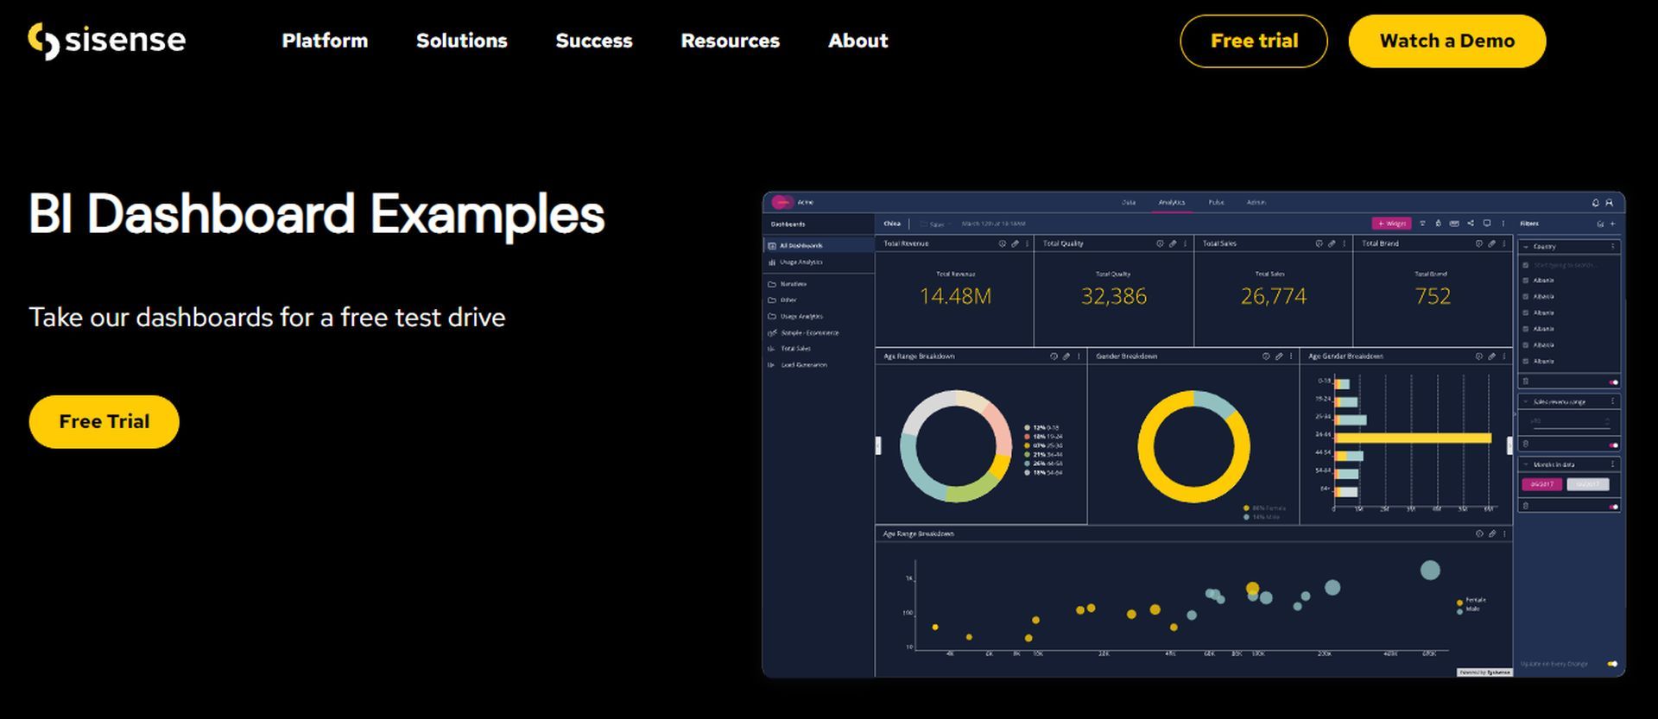1658x719 pixels.
Task: Click the filter icon next to Widget button
Action: click(1423, 224)
